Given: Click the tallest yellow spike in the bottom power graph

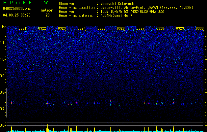Looking at the screenshot, I should (87, 127).
